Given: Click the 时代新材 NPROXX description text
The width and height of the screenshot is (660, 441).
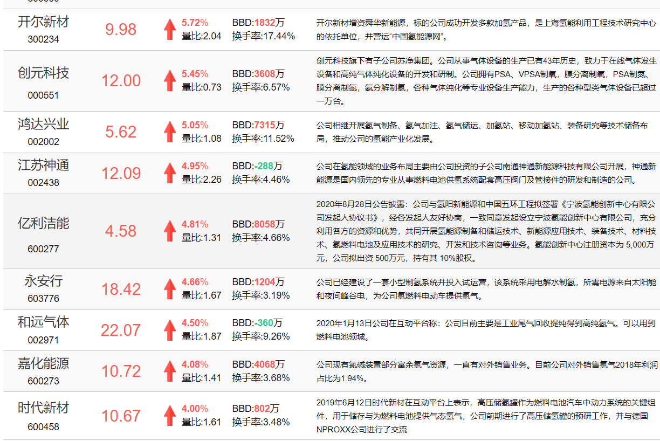Looking at the screenshot, I should coord(486,416).
